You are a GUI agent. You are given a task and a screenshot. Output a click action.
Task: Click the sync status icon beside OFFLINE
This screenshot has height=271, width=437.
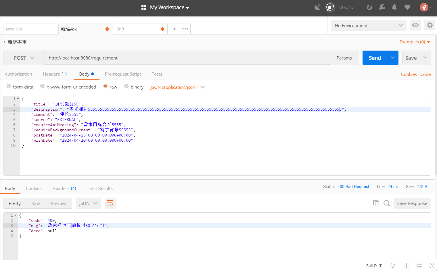click(330, 7)
